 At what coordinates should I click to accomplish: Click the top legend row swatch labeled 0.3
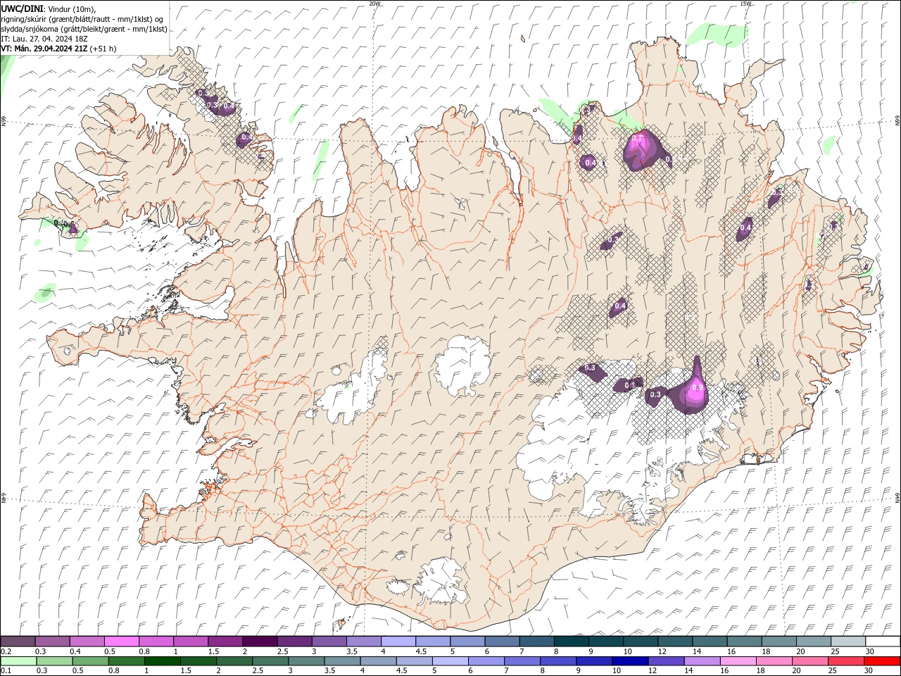pos(52,641)
